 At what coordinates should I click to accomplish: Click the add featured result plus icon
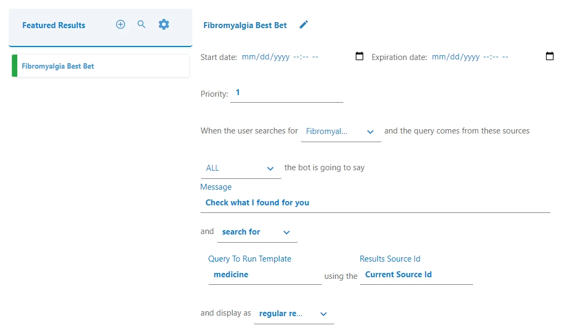point(121,24)
